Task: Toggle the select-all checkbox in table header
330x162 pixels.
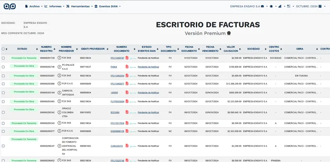Action: point(3,49)
